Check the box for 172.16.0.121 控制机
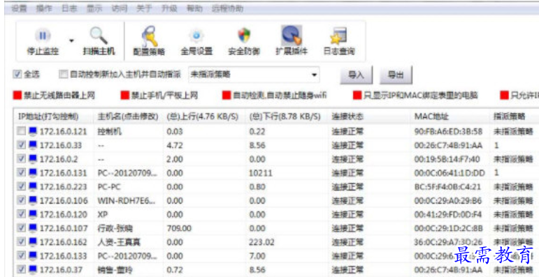 (x=21, y=131)
